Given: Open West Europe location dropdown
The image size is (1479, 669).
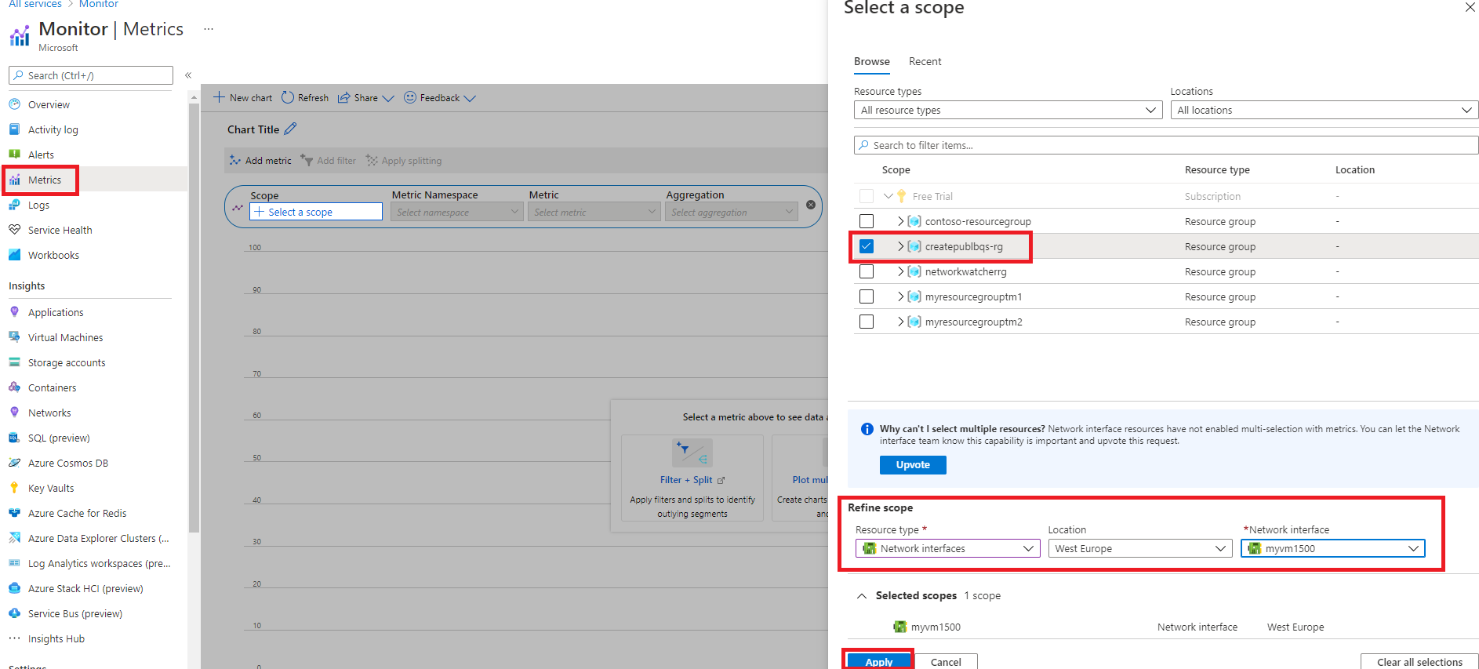Looking at the screenshot, I should click(1139, 548).
